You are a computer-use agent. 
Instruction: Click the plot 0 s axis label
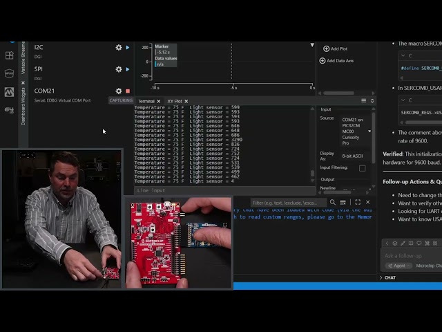(312, 88)
